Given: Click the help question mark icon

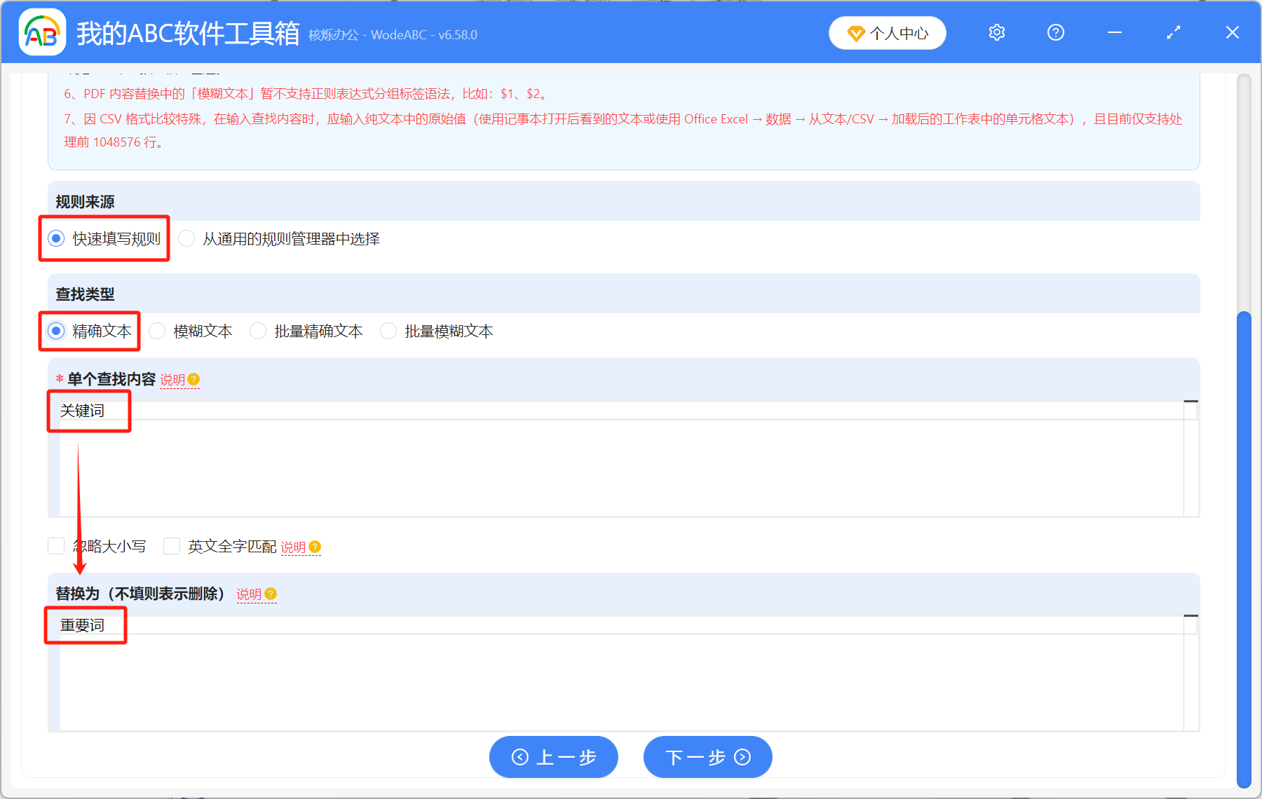Looking at the screenshot, I should click(1055, 32).
